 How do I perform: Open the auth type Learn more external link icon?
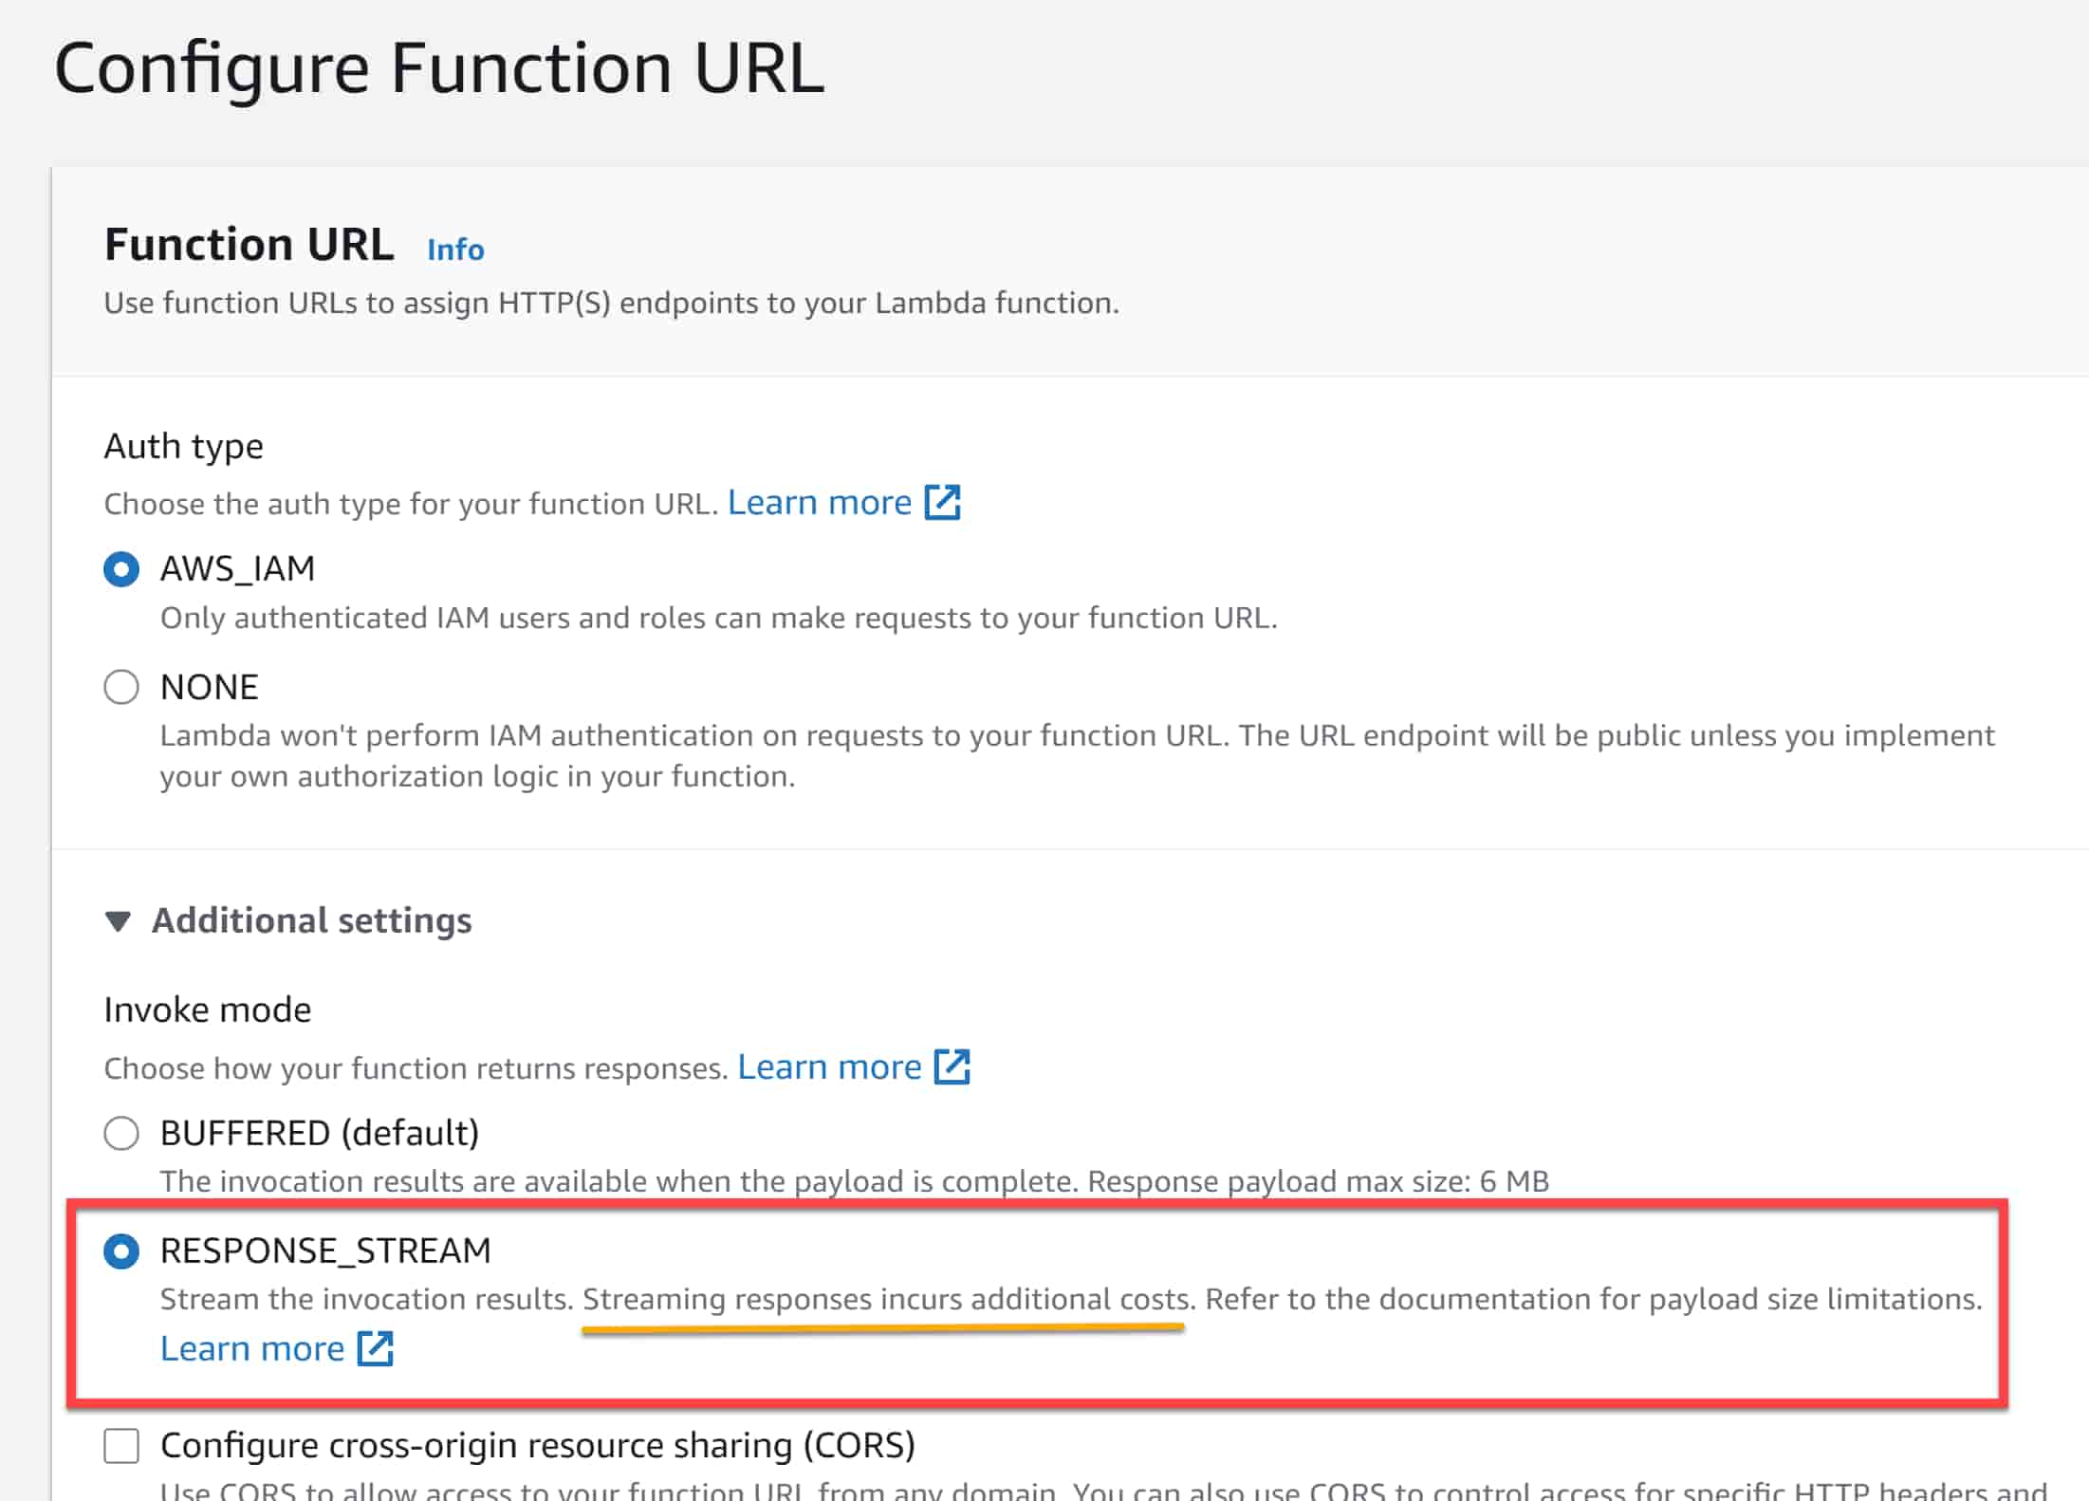pyautogui.click(x=942, y=502)
